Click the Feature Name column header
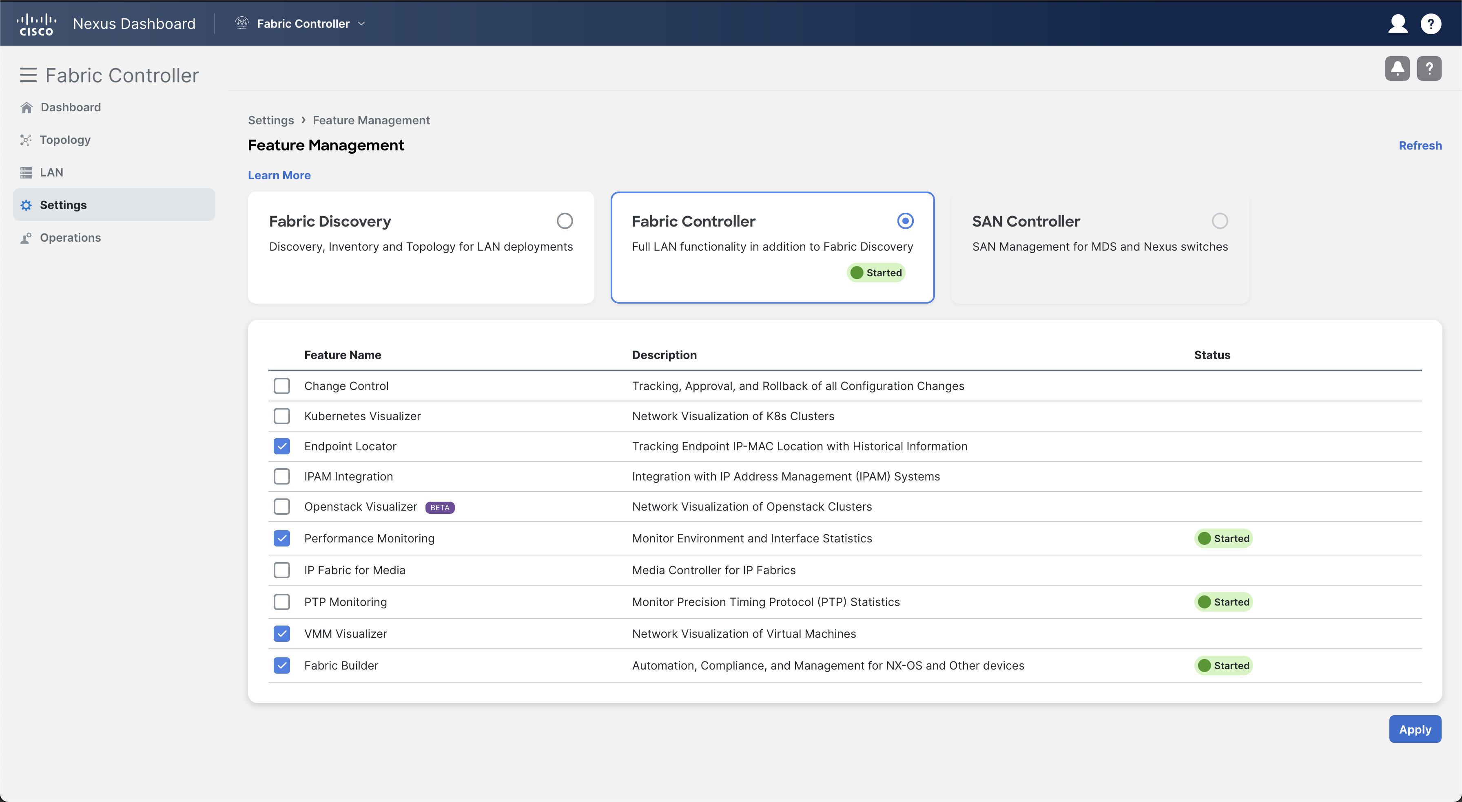The width and height of the screenshot is (1462, 802). point(342,355)
